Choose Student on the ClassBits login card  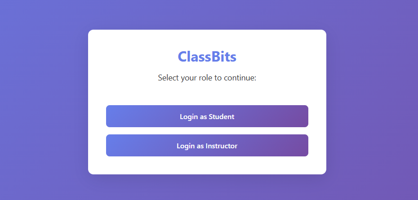(207, 116)
